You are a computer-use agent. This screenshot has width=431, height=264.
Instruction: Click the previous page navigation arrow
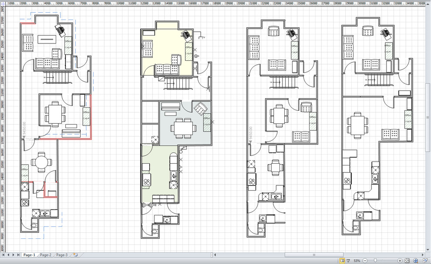(x=8, y=255)
